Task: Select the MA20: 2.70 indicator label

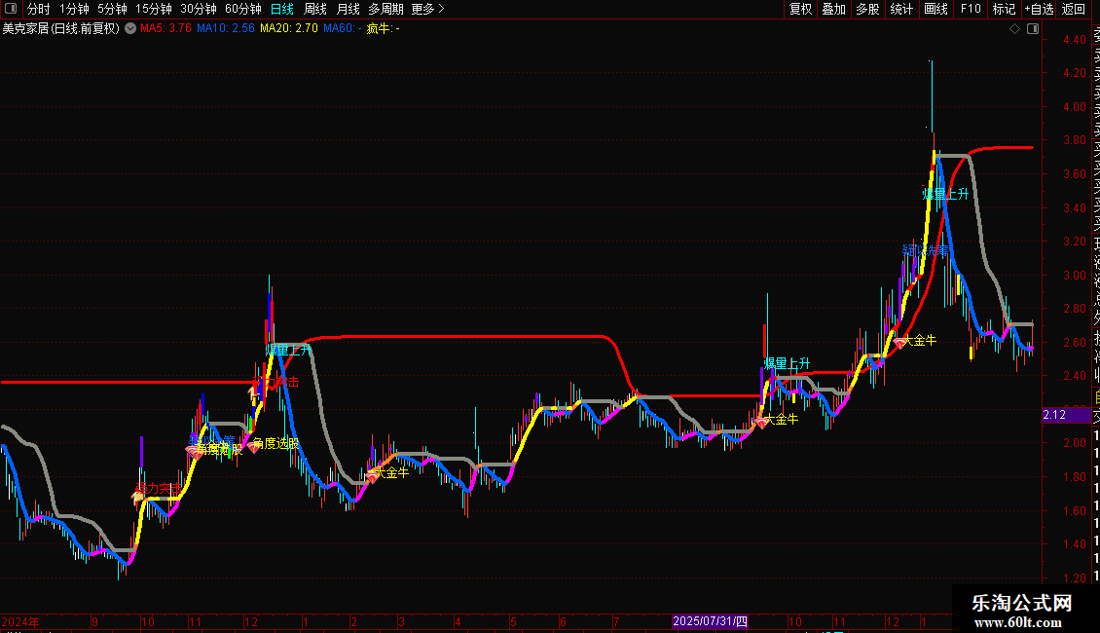Action: [288, 29]
